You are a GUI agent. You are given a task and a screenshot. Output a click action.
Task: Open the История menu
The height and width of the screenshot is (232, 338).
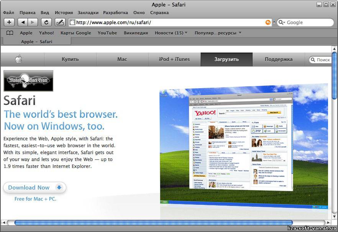pos(64,13)
